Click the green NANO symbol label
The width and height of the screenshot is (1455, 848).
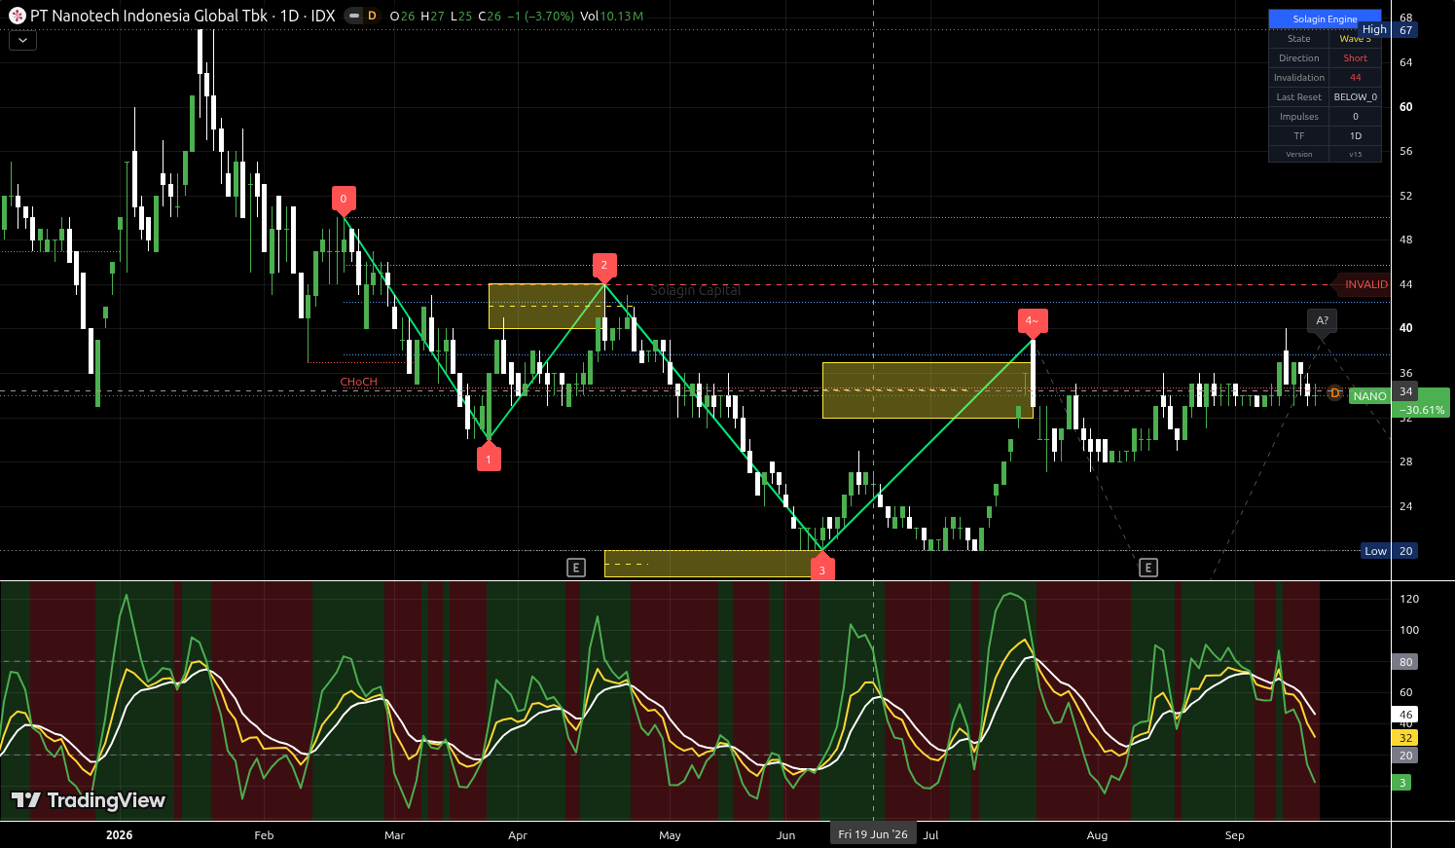[1369, 396]
